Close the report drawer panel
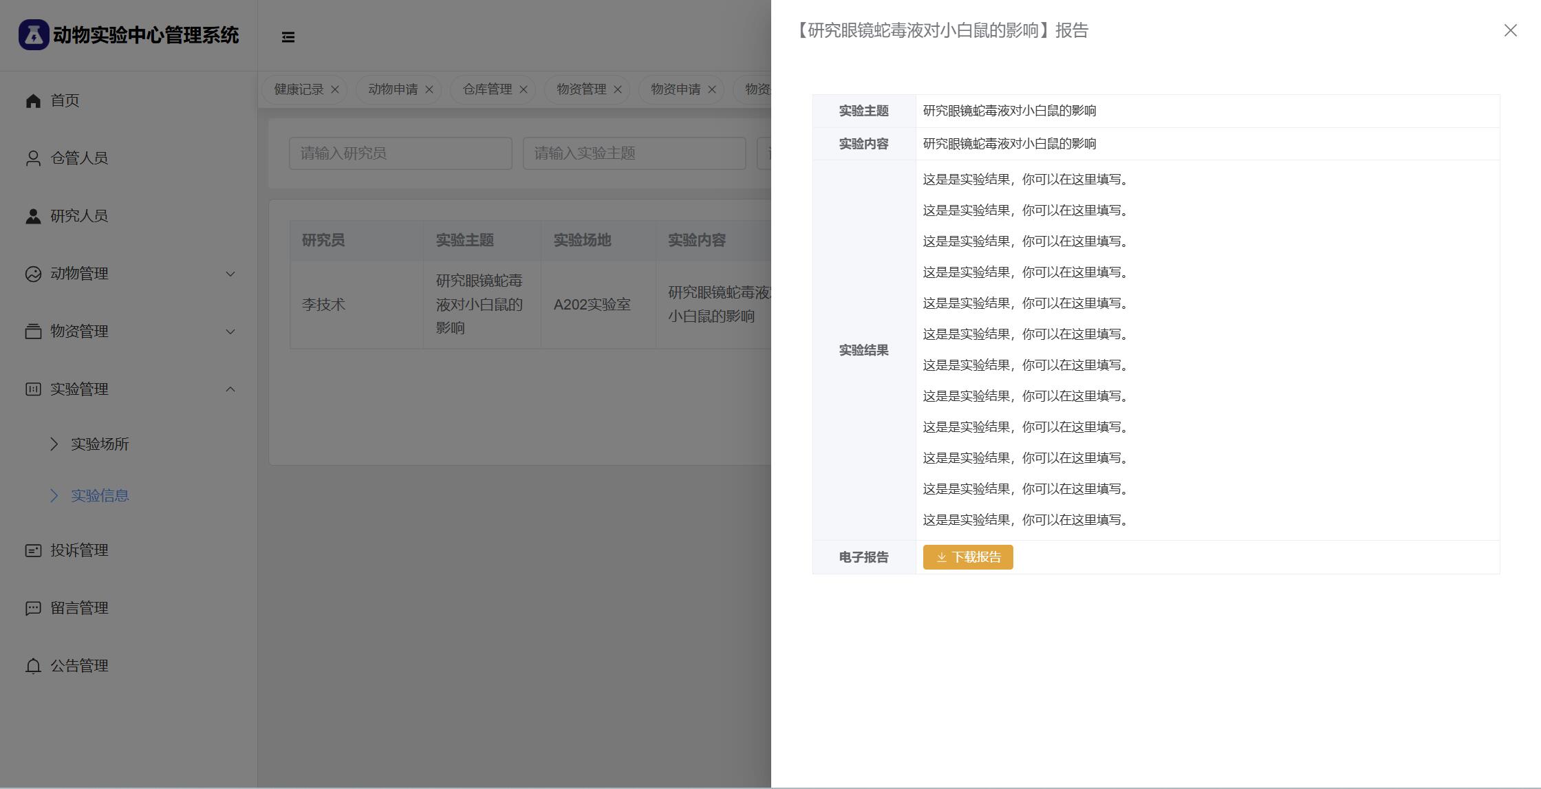 point(1510,30)
